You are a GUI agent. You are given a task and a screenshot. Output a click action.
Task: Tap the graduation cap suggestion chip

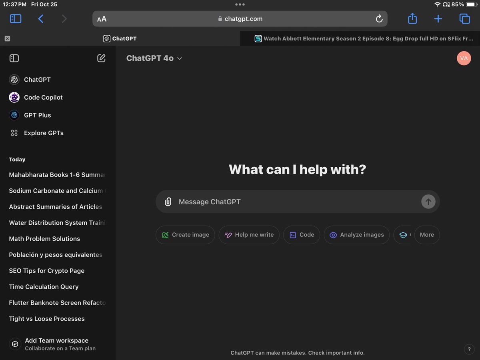(403, 235)
